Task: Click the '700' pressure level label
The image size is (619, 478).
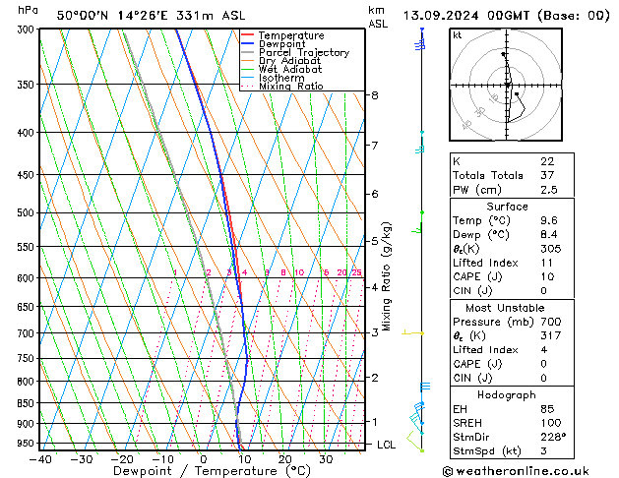Action: click(x=28, y=333)
